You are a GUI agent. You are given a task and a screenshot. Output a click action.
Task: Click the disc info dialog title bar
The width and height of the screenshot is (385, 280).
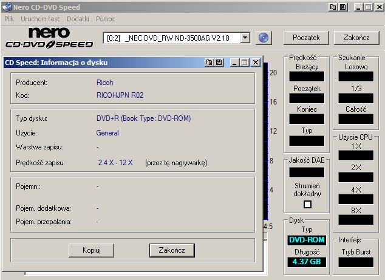click(132, 63)
